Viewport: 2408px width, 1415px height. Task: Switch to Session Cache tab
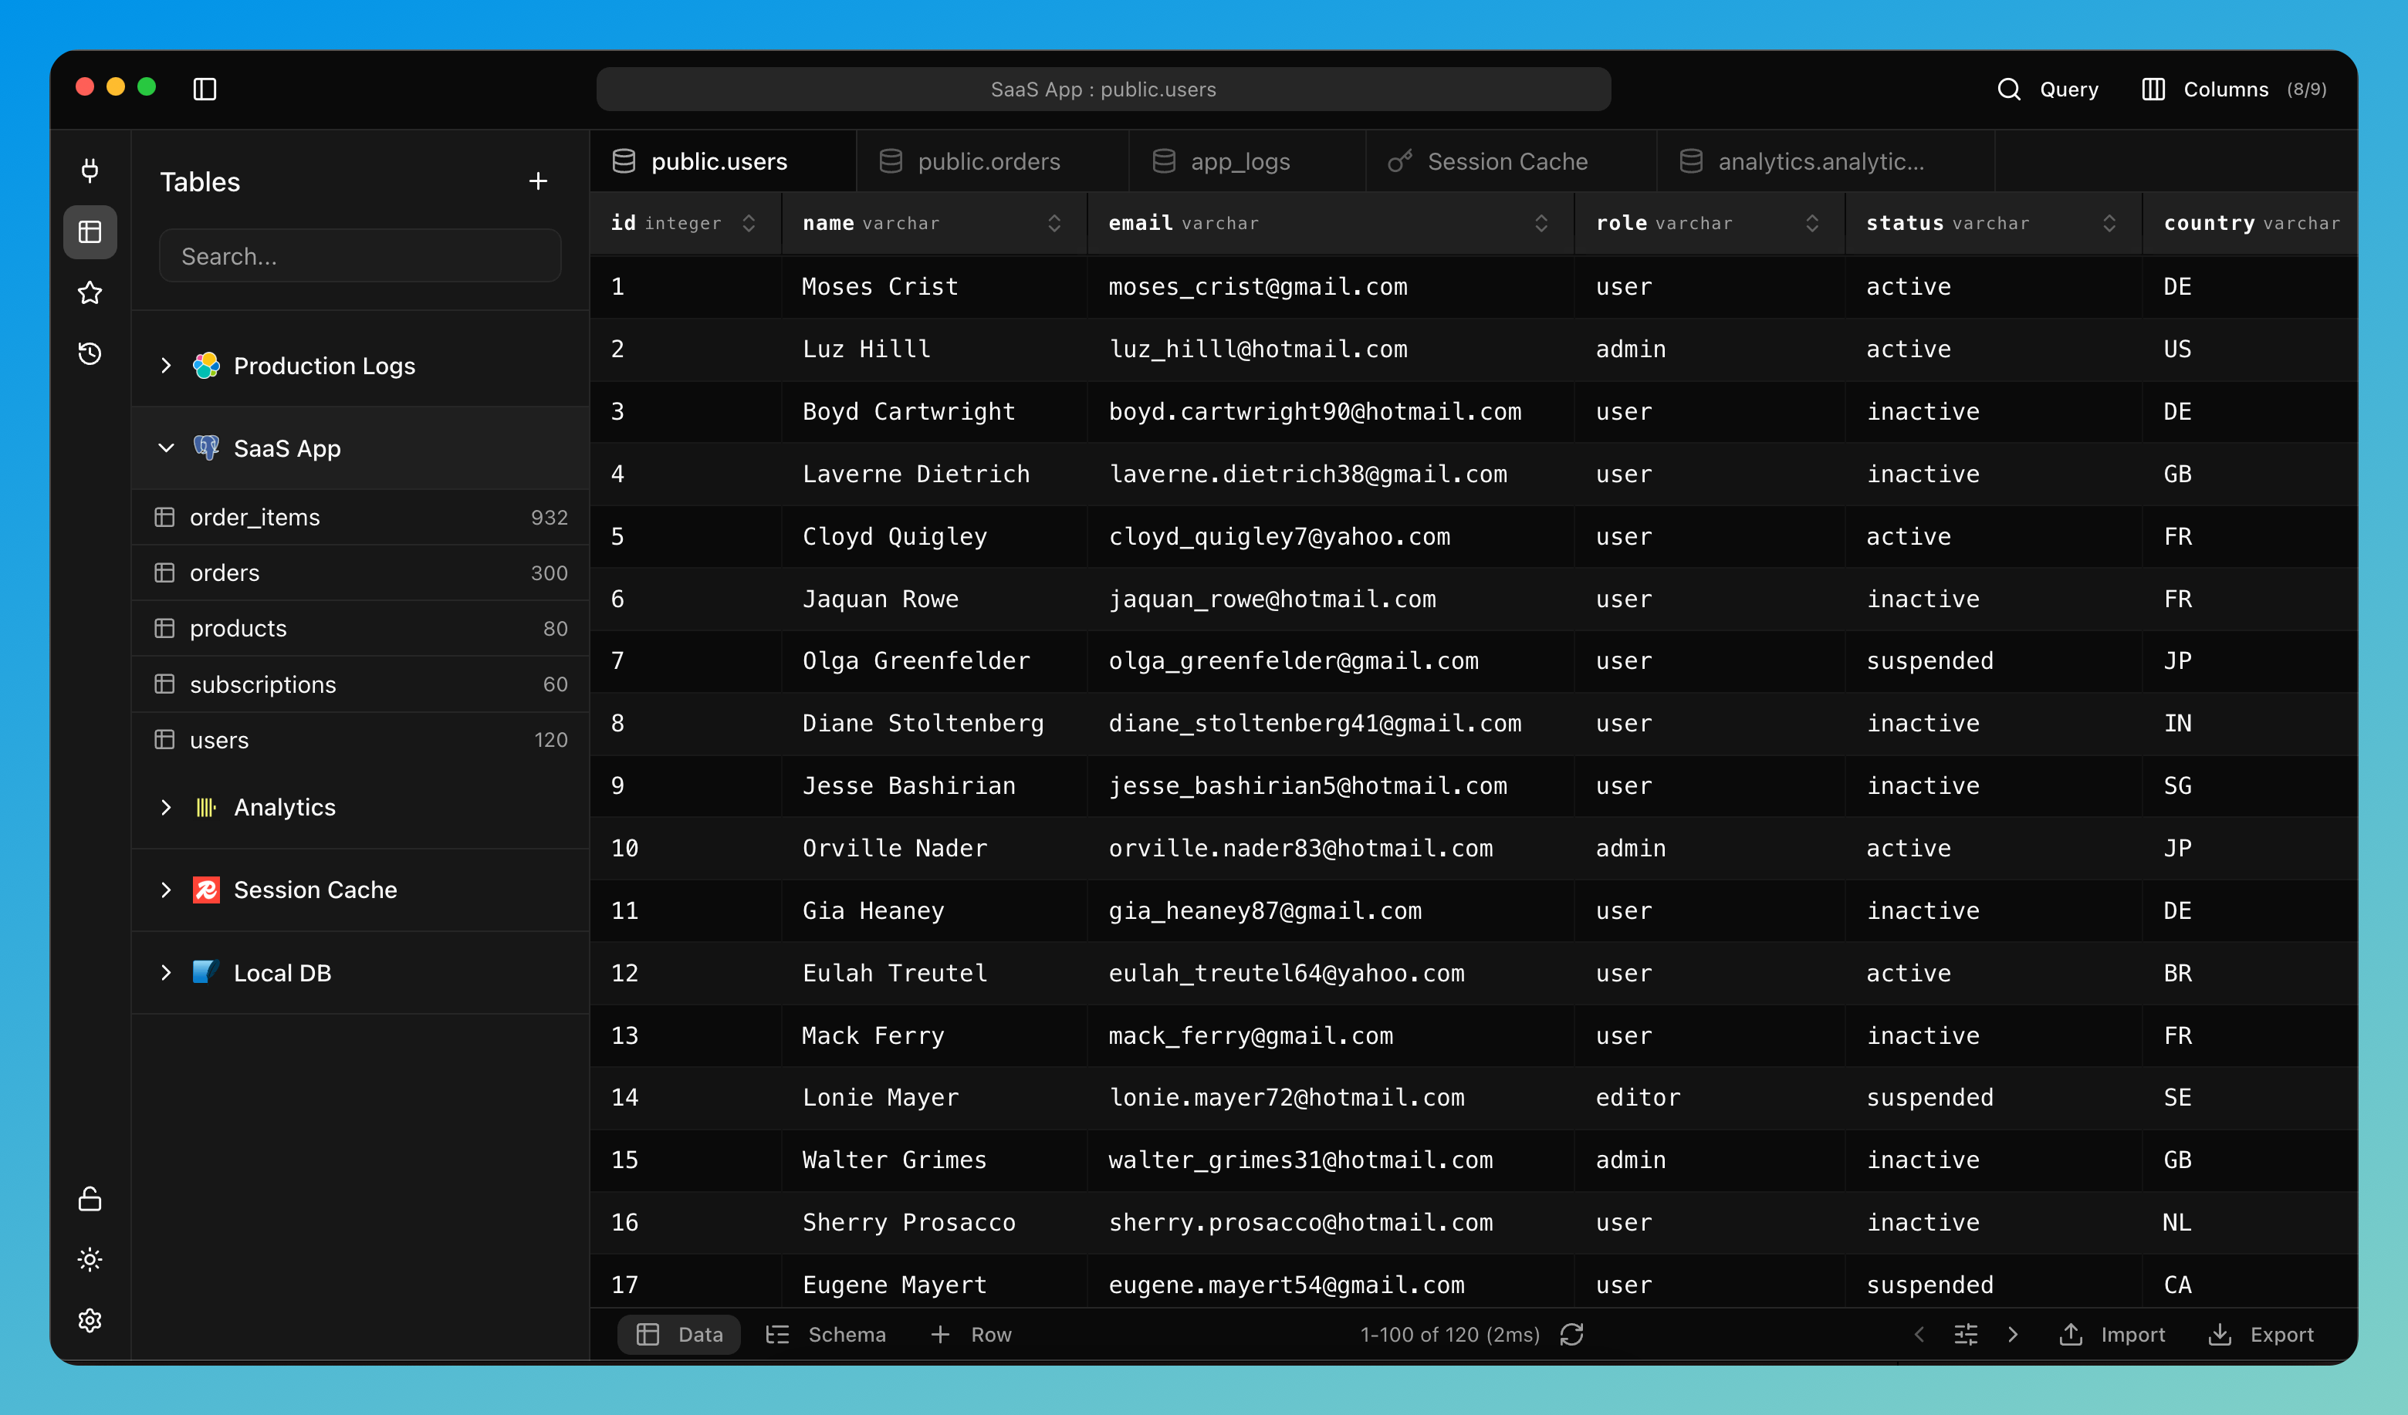(1510, 161)
